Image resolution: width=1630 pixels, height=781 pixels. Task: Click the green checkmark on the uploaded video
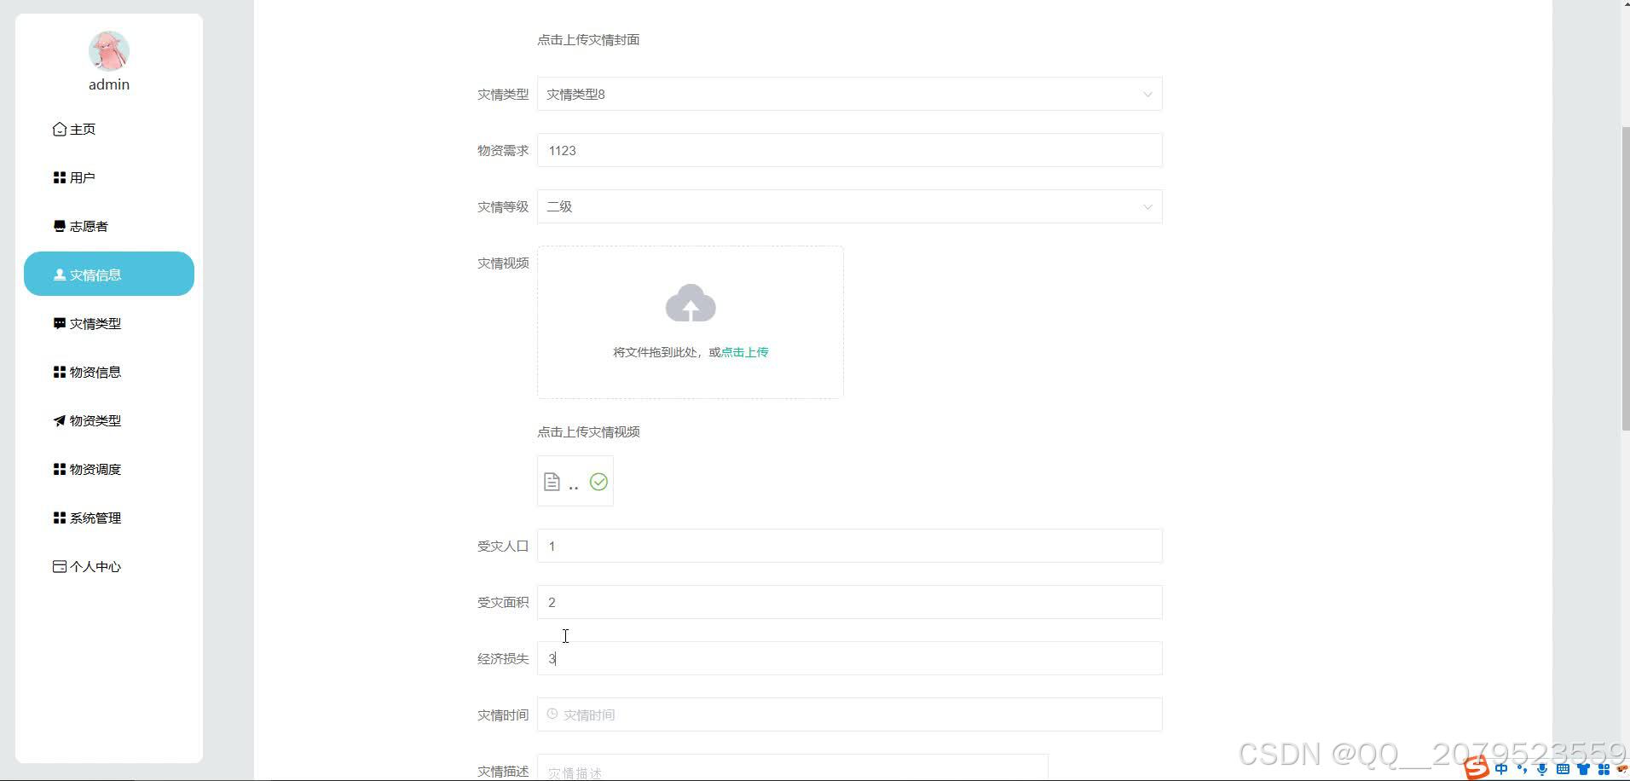598,481
